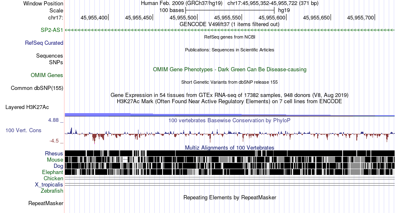395x213 pixels.
Task: Click the GENCODE V49lift37 track title
Action: [x=230, y=24]
